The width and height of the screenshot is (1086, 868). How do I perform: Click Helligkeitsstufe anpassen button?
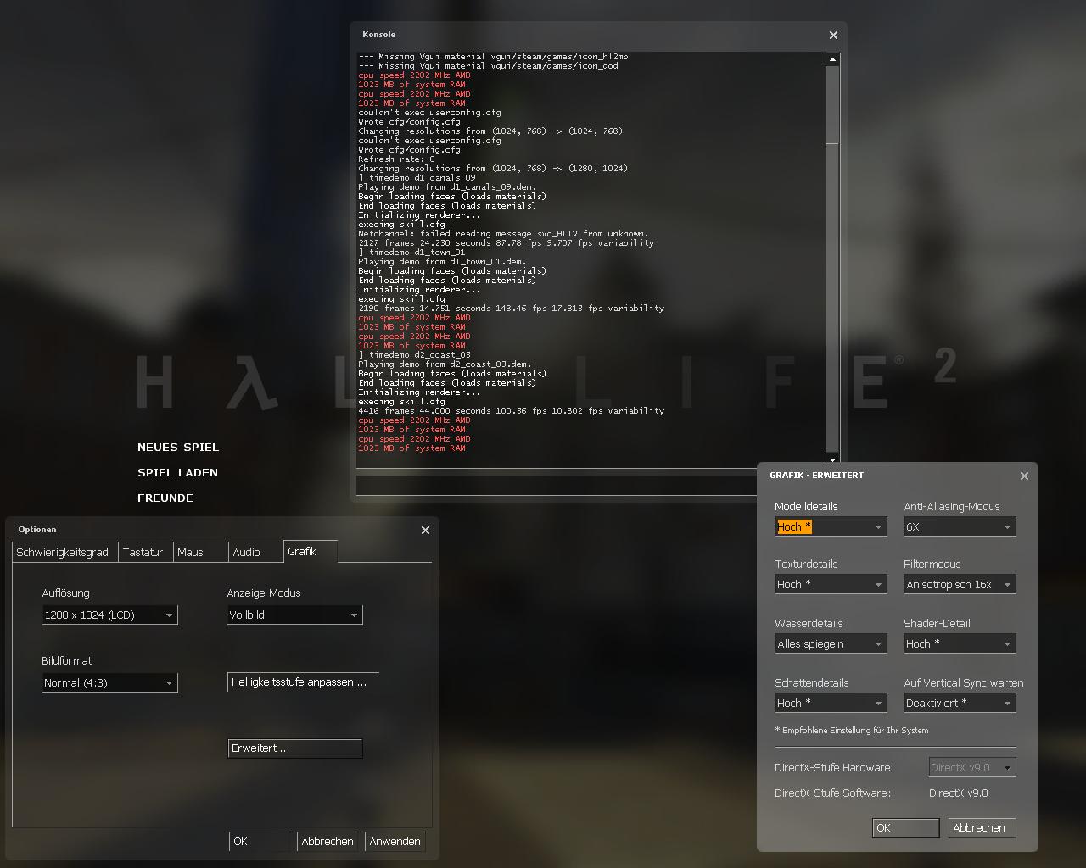click(303, 682)
